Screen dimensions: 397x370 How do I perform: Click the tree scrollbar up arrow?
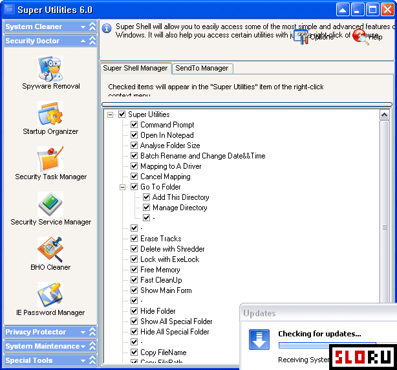click(384, 115)
